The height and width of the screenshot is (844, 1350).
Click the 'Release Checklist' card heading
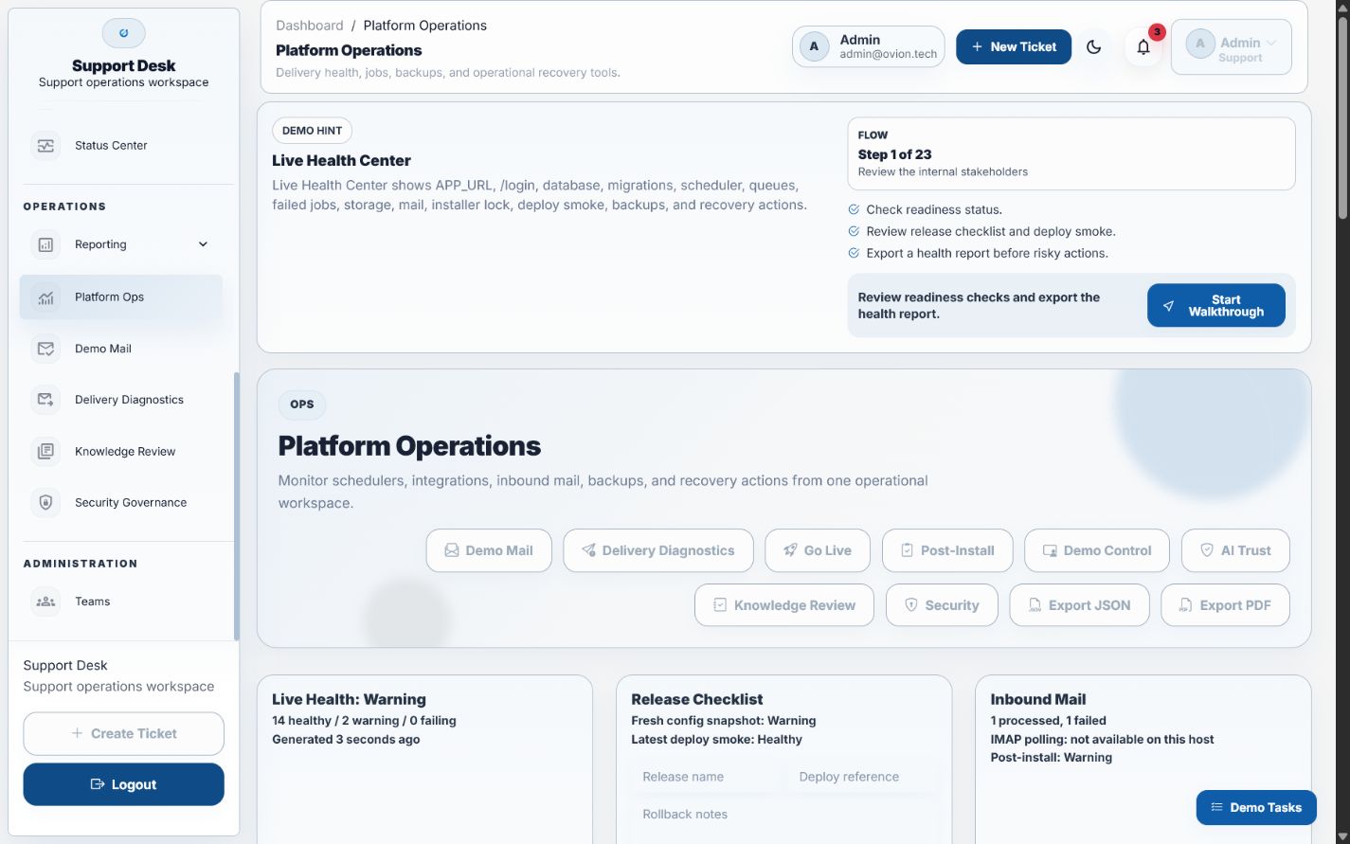pyautogui.click(x=696, y=699)
